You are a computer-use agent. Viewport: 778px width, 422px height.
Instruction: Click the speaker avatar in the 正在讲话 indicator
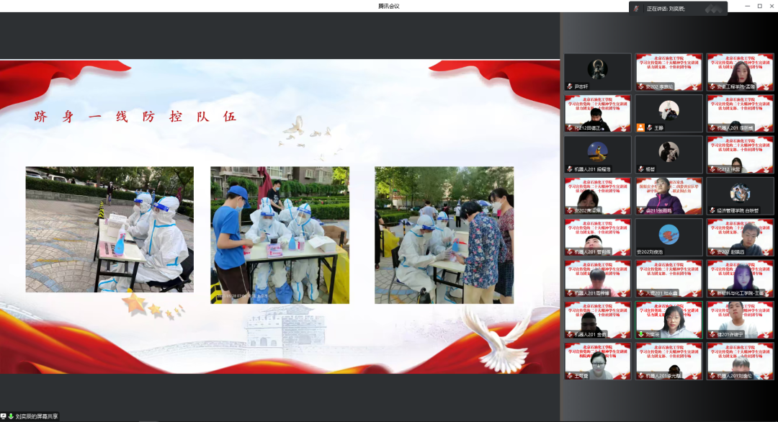pos(637,9)
